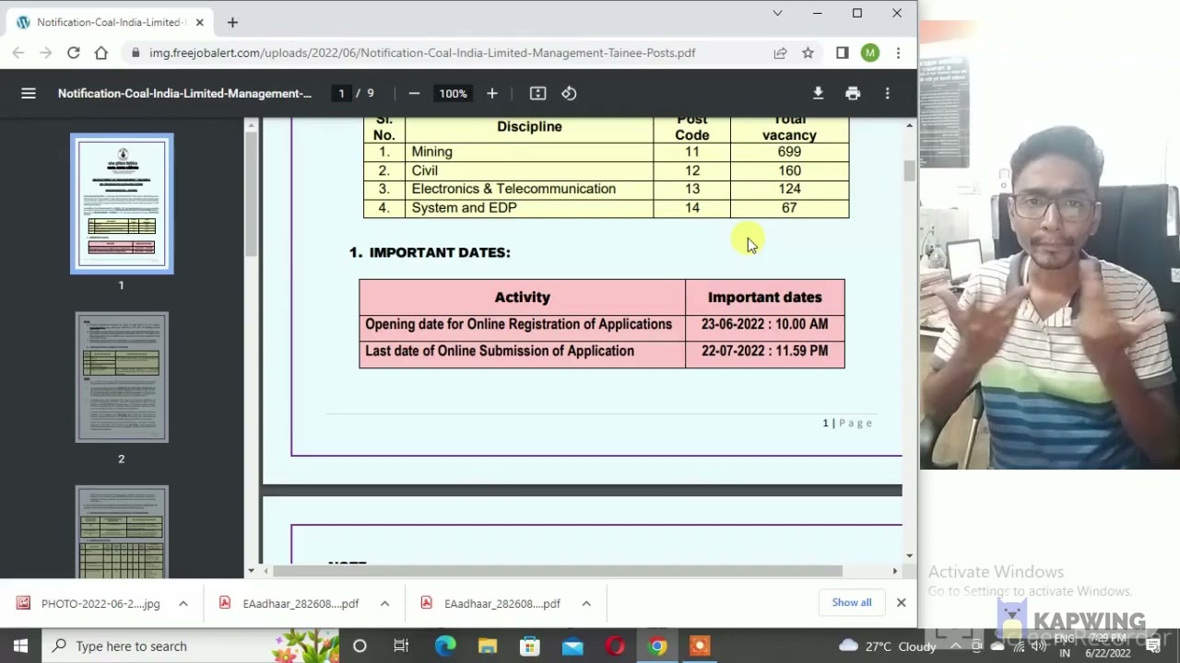Open the browser home page

pyautogui.click(x=101, y=52)
